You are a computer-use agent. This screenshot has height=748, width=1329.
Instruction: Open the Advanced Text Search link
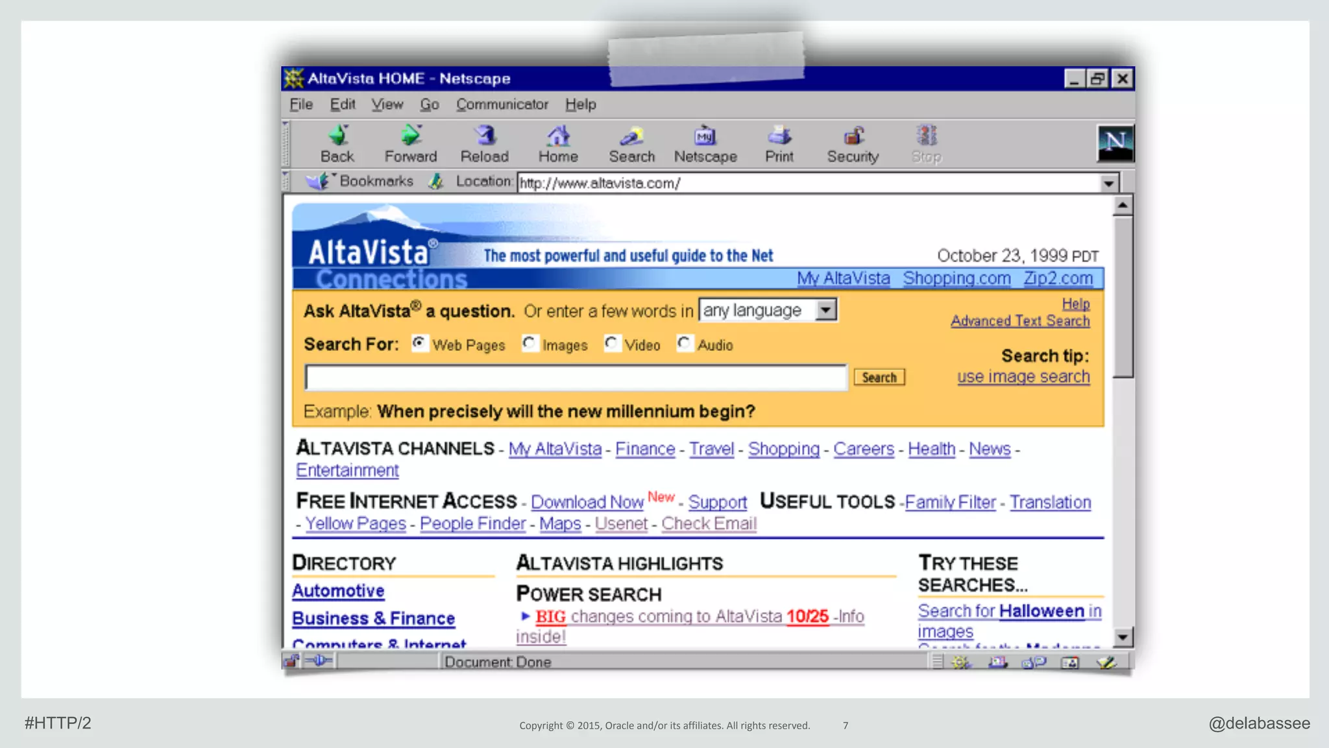click(1020, 321)
